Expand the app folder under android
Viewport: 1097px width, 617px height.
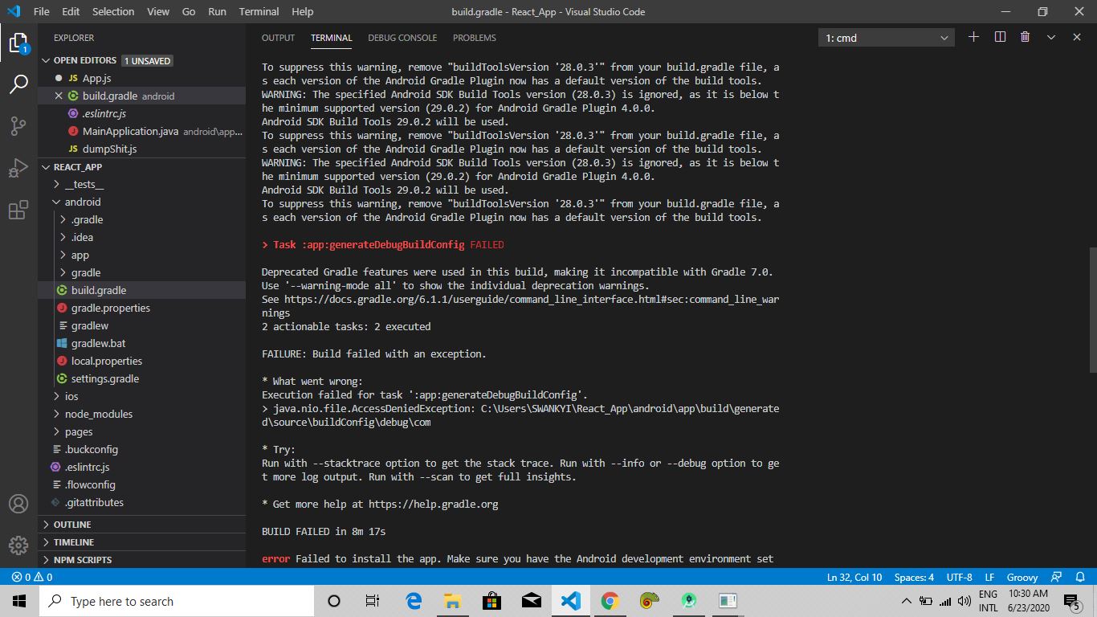[x=141, y=255]
